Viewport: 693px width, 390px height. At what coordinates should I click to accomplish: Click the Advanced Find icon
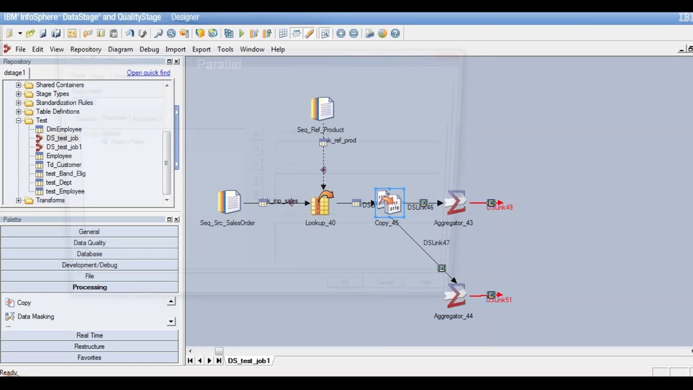pyautogui.click(x=171, y=34)
